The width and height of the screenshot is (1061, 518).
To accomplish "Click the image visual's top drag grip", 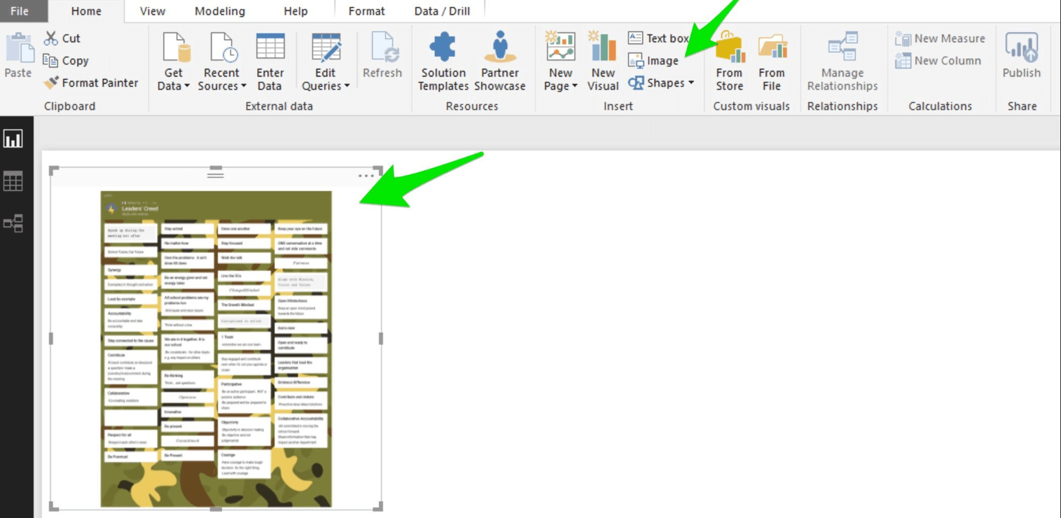I will point(216,174).
